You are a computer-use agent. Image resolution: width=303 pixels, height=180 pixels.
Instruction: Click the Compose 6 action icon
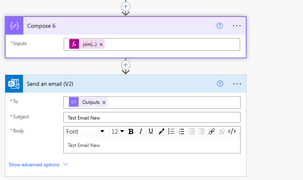(15, 26)
